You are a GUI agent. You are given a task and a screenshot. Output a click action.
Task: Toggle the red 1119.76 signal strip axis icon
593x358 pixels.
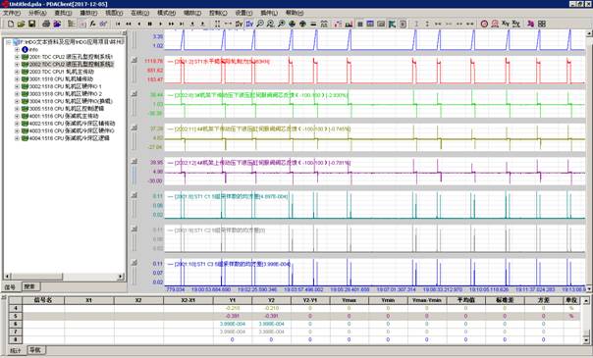(135, 60)
